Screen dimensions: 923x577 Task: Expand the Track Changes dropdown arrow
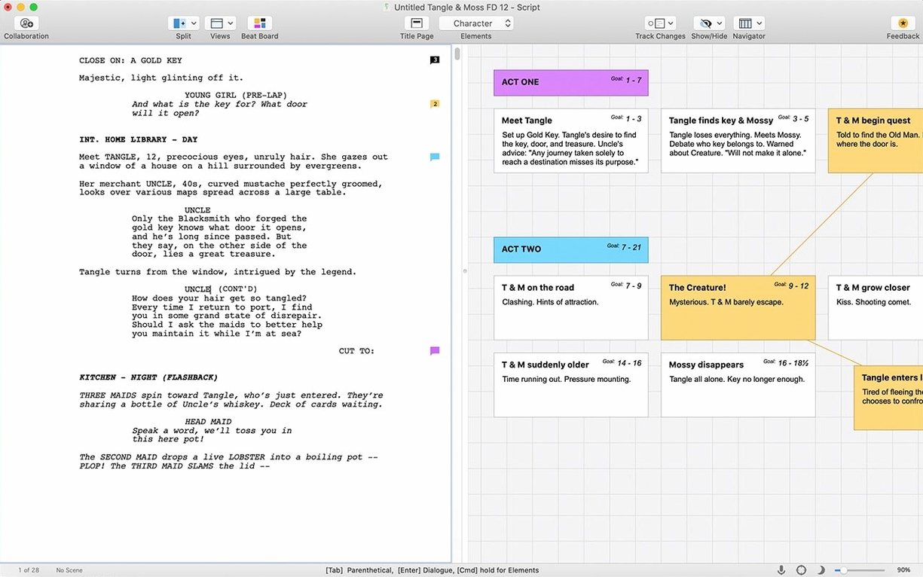[x=671, y=23]
